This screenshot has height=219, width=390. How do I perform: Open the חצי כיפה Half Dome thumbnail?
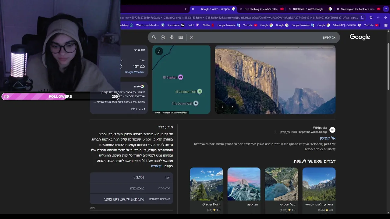[244, 184]
